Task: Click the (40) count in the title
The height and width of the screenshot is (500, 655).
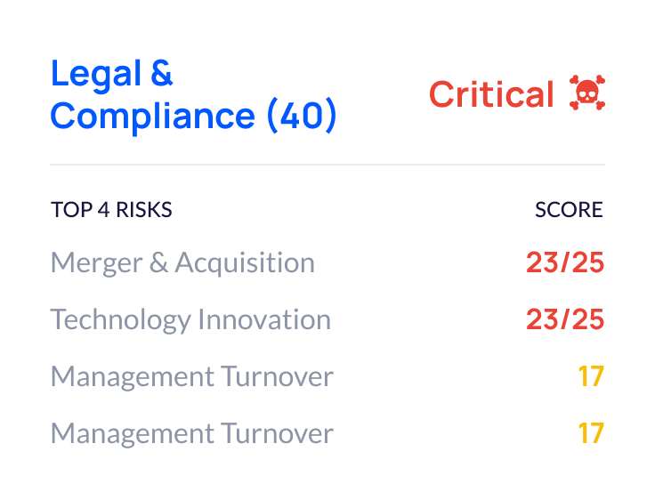Action: click(x=302, y=115)
